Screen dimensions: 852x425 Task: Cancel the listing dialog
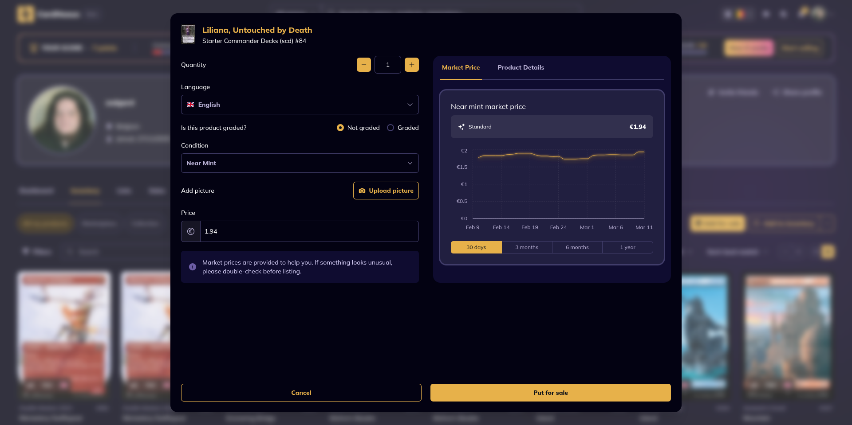point(301,393)
